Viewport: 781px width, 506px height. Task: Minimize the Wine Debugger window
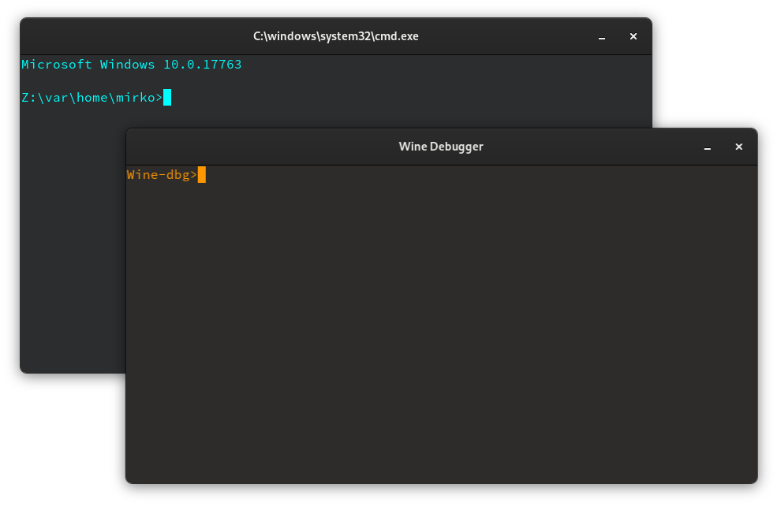[x=708, y=147]
